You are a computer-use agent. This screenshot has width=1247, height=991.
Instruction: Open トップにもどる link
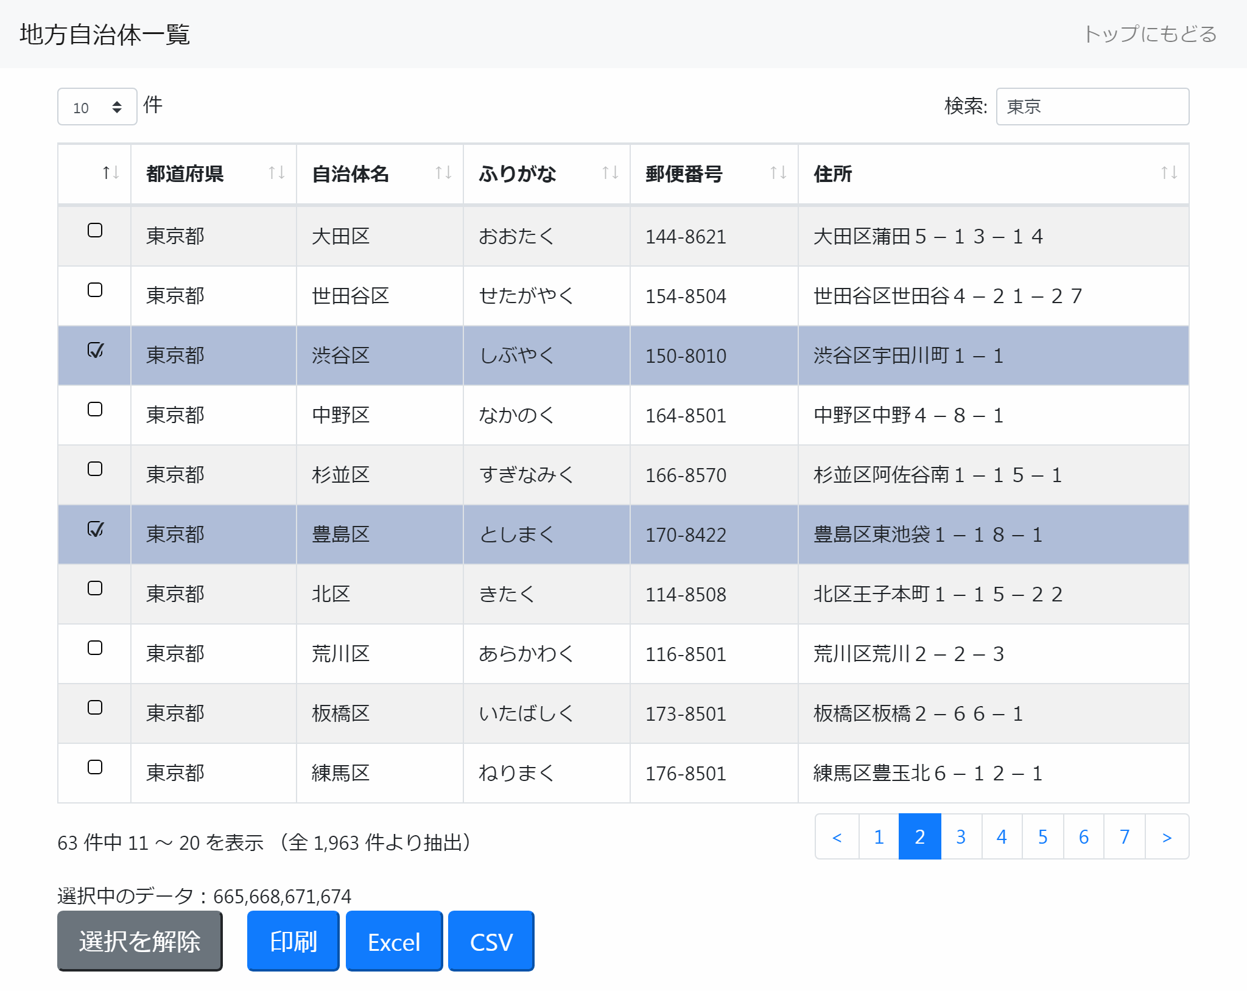point(1150,35)
